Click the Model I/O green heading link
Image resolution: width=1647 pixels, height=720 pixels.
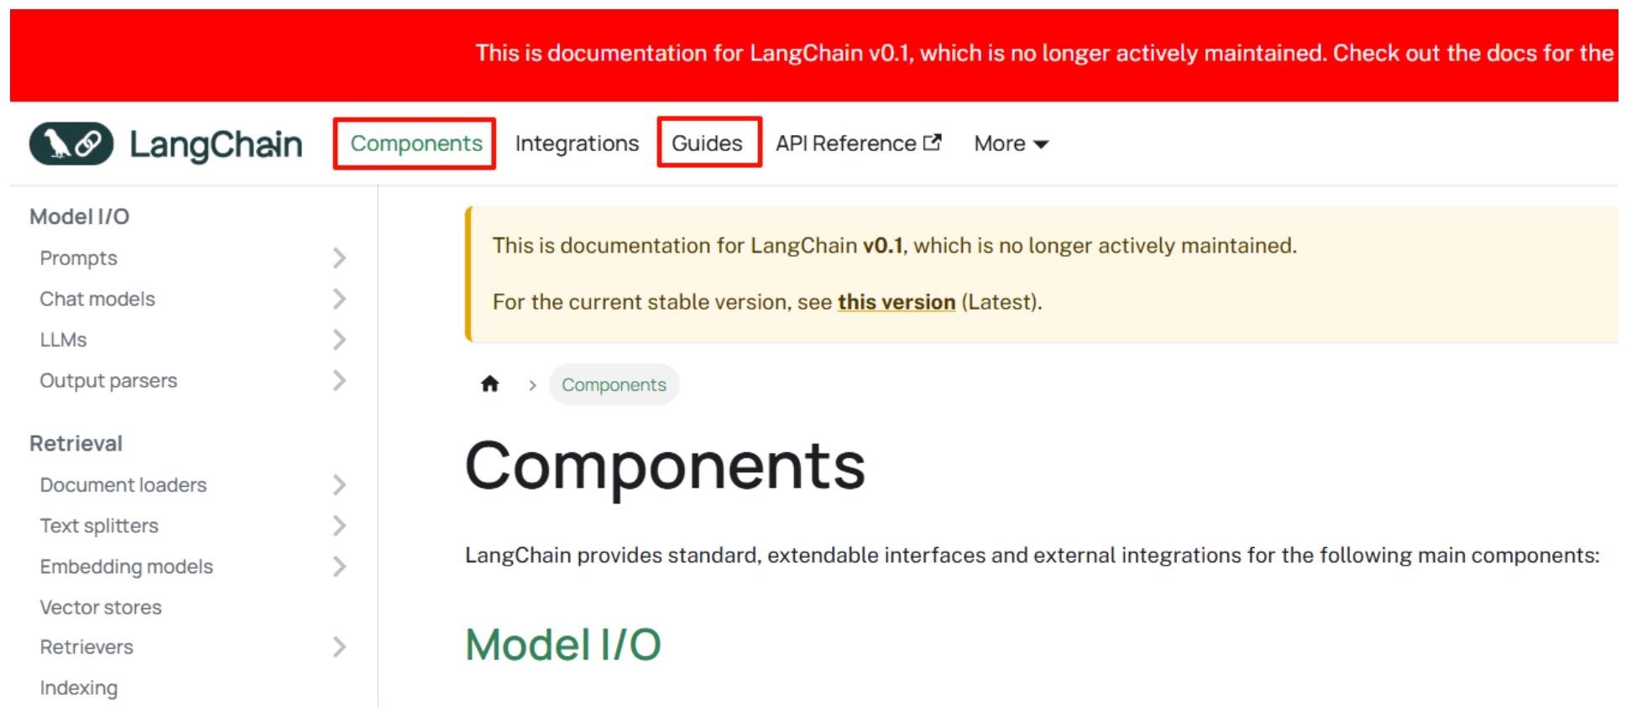(562, 644)
